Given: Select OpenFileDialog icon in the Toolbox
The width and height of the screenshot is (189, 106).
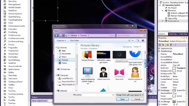Looking at the screenshot, I should (5, 17).
